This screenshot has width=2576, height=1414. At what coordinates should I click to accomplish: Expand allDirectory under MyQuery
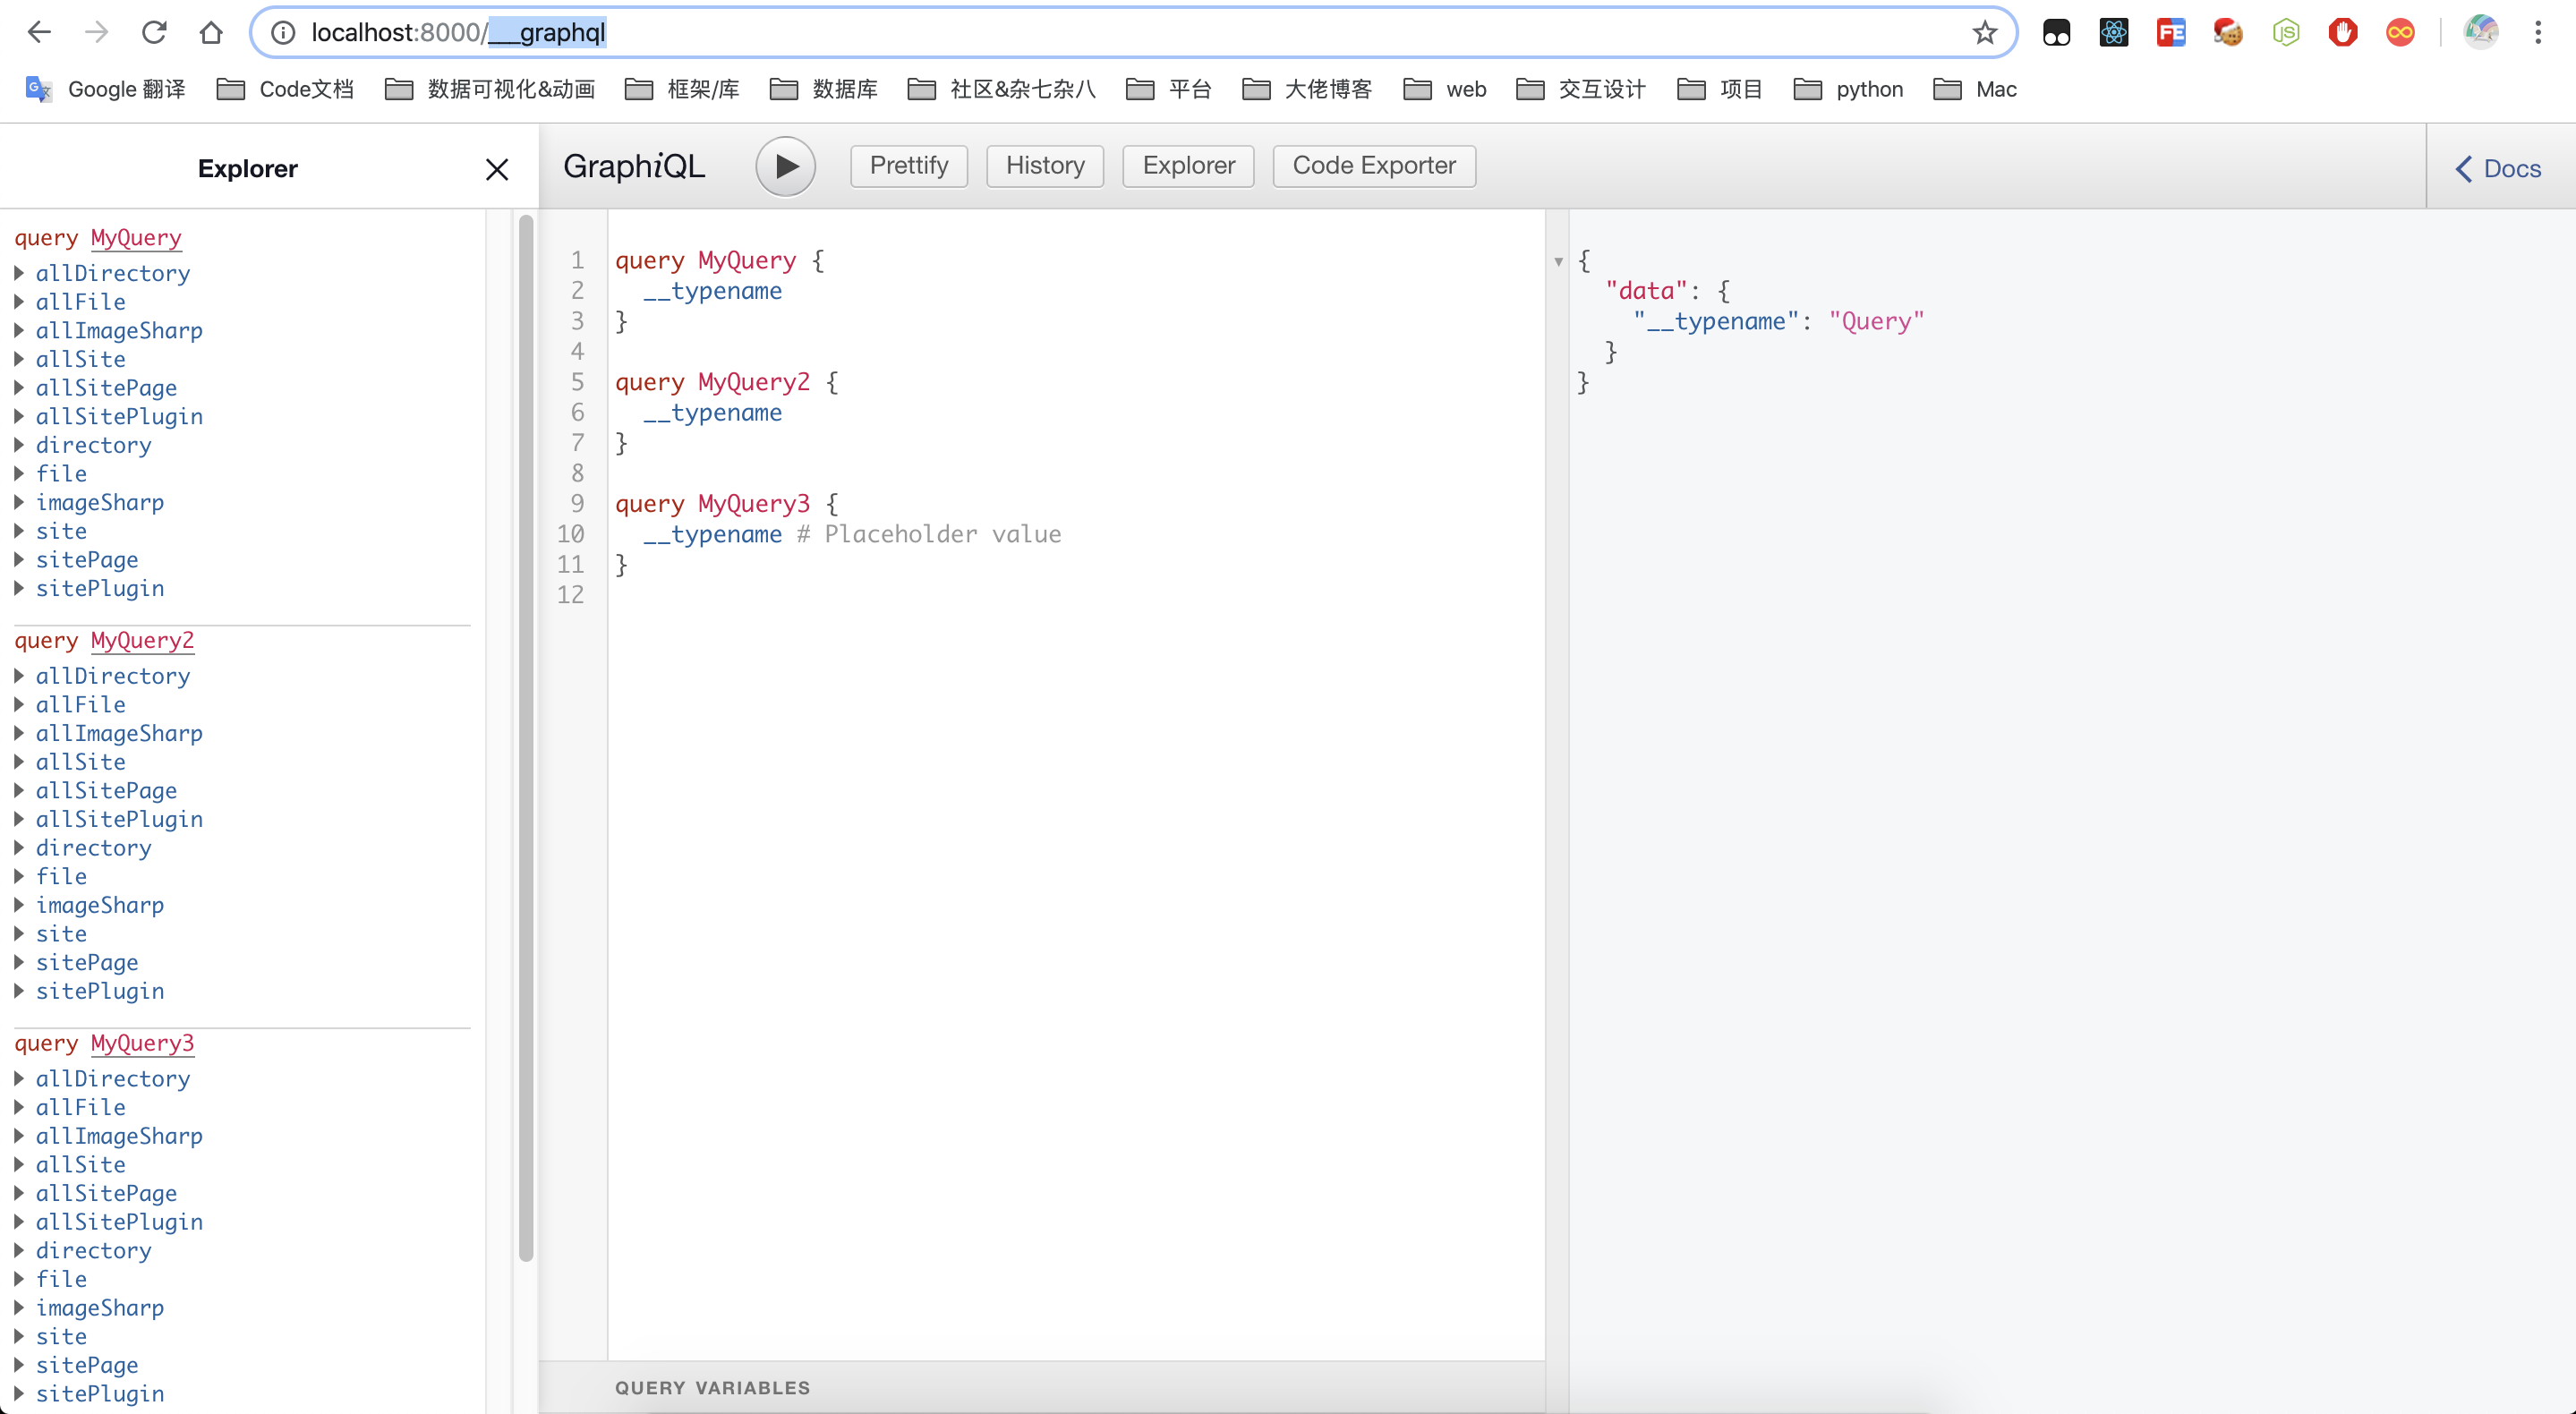[112, 273]
